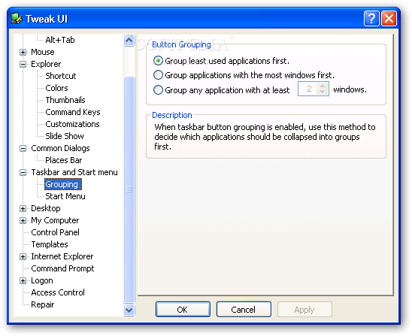Open the Slide Show page
This screenshot has height=336, width=412.
[65, 136]
